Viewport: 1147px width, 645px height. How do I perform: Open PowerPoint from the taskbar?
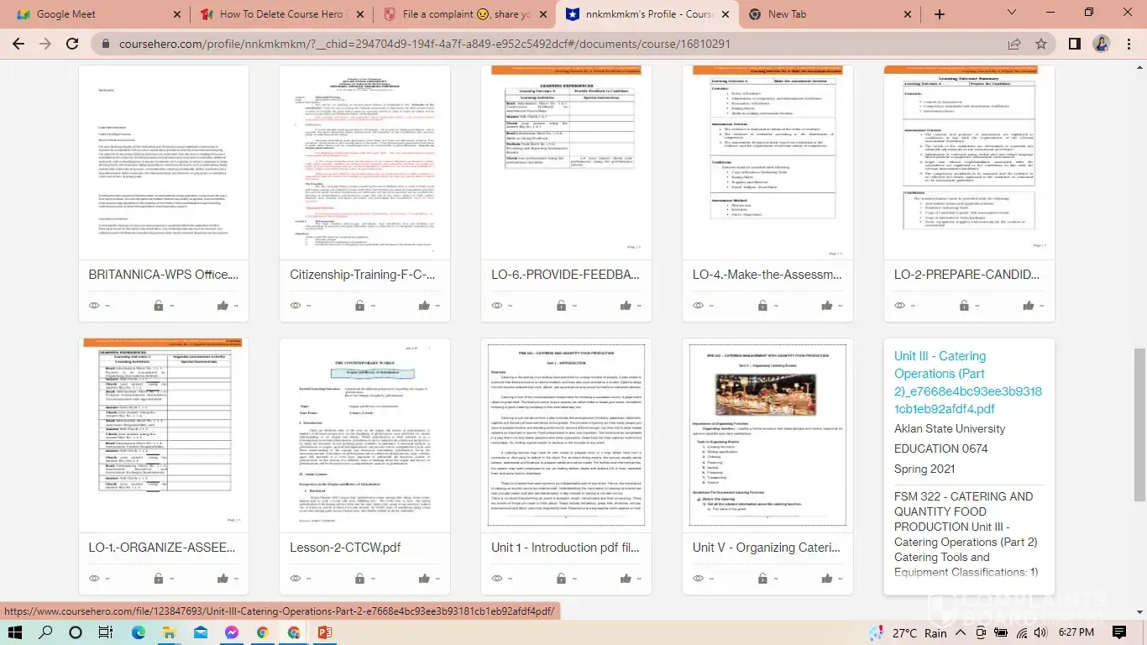point(324,632)
